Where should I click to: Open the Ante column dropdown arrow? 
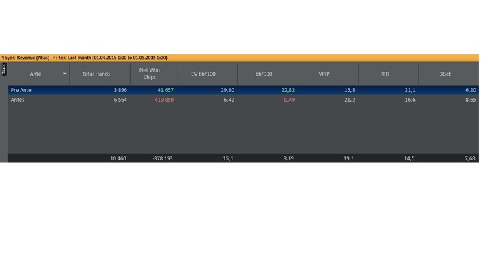(x=65, y=74)
